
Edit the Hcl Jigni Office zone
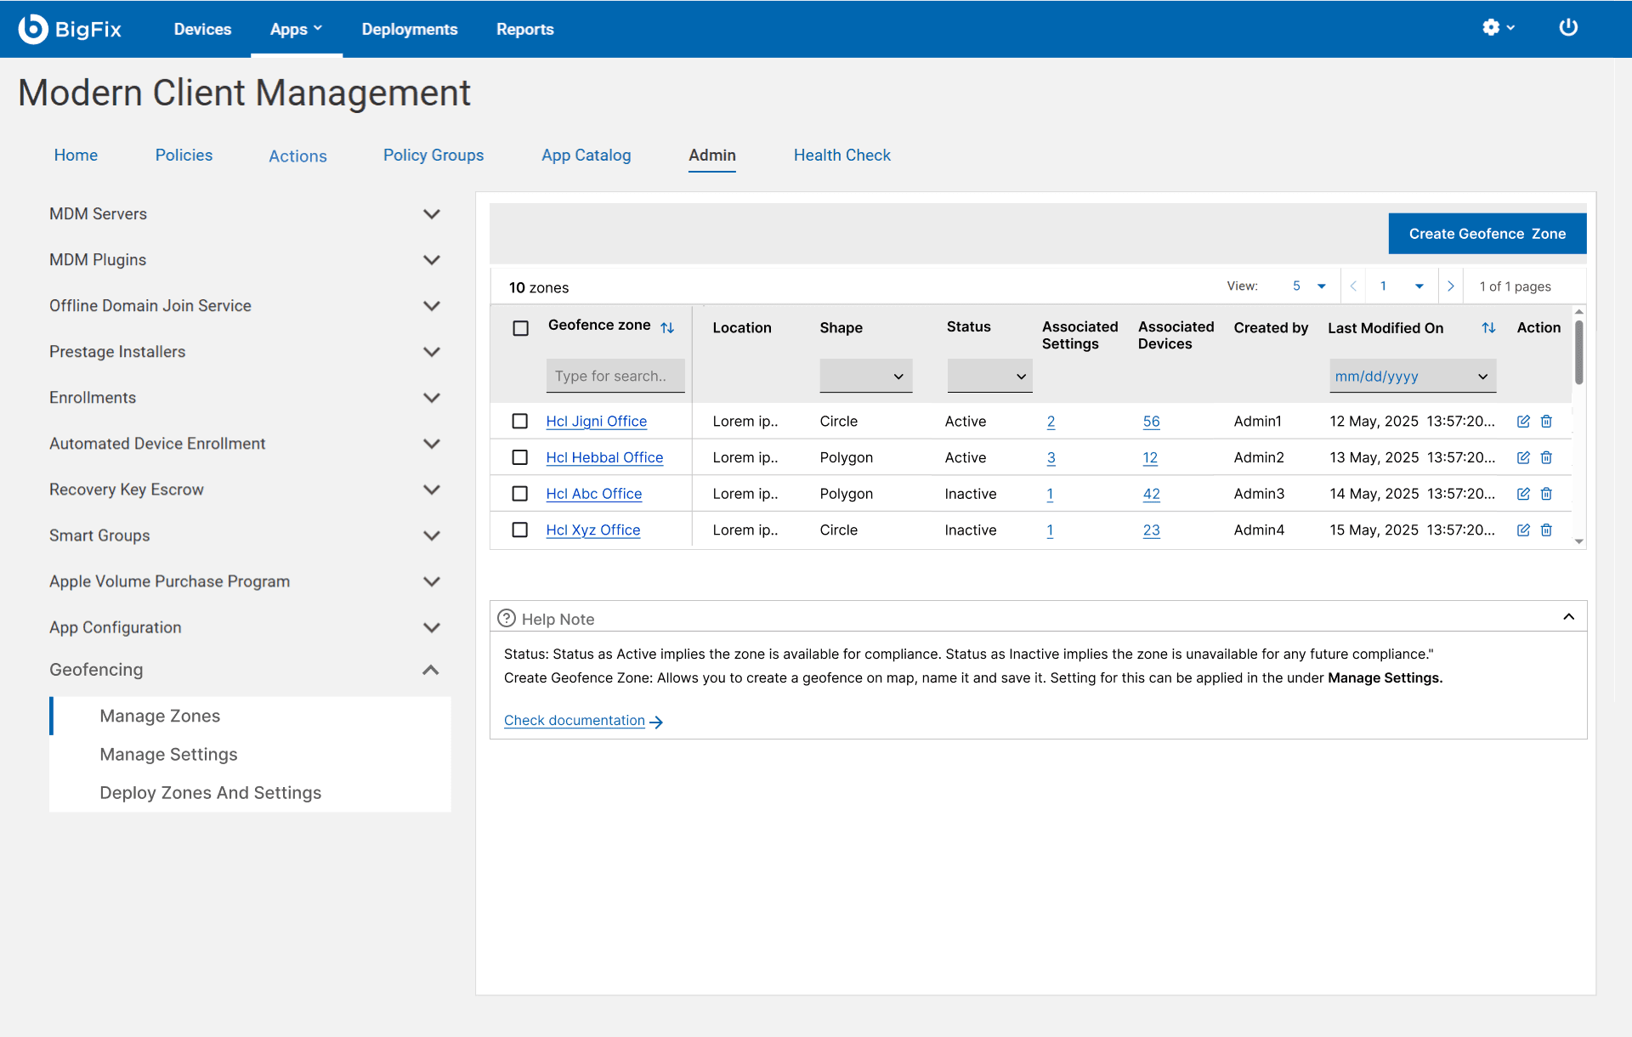pos(1523,422)
